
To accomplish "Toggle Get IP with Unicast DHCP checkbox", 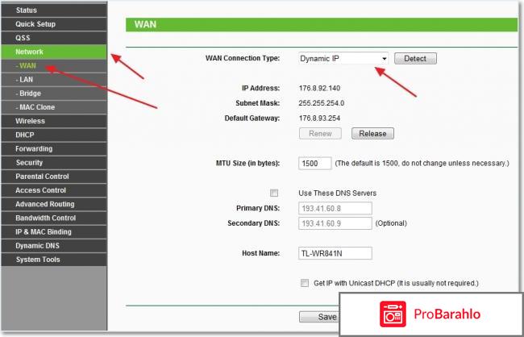I will 305,284.
